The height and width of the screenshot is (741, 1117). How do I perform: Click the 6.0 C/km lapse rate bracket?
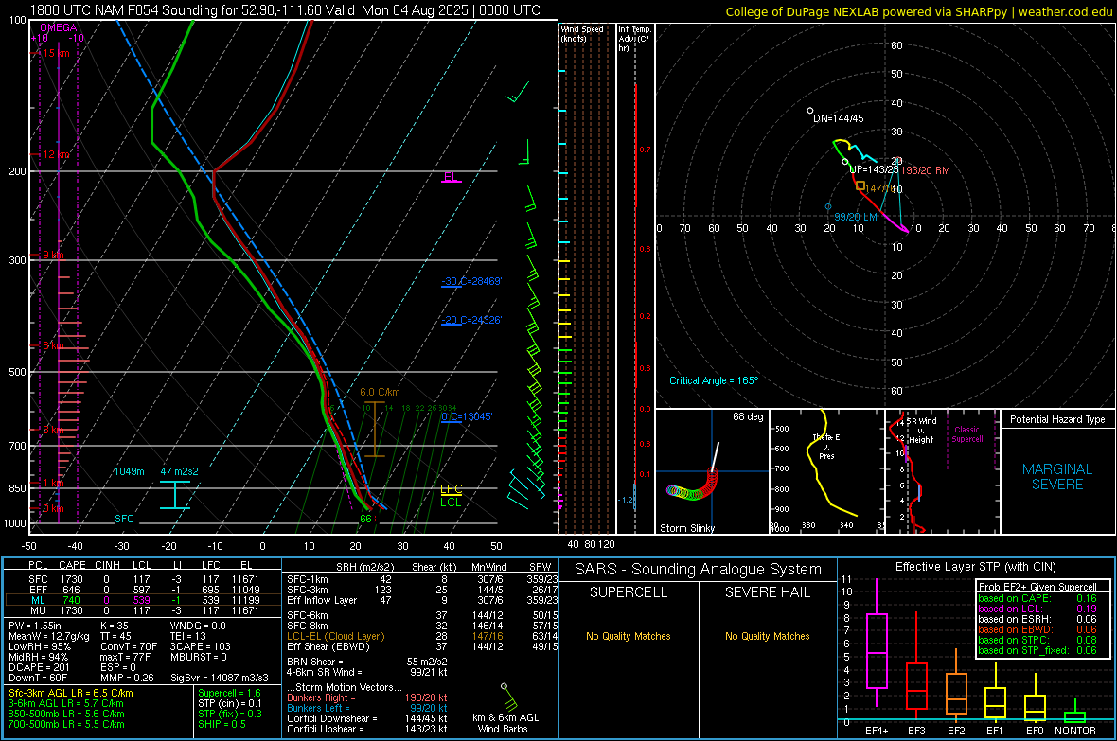[375, 429]
